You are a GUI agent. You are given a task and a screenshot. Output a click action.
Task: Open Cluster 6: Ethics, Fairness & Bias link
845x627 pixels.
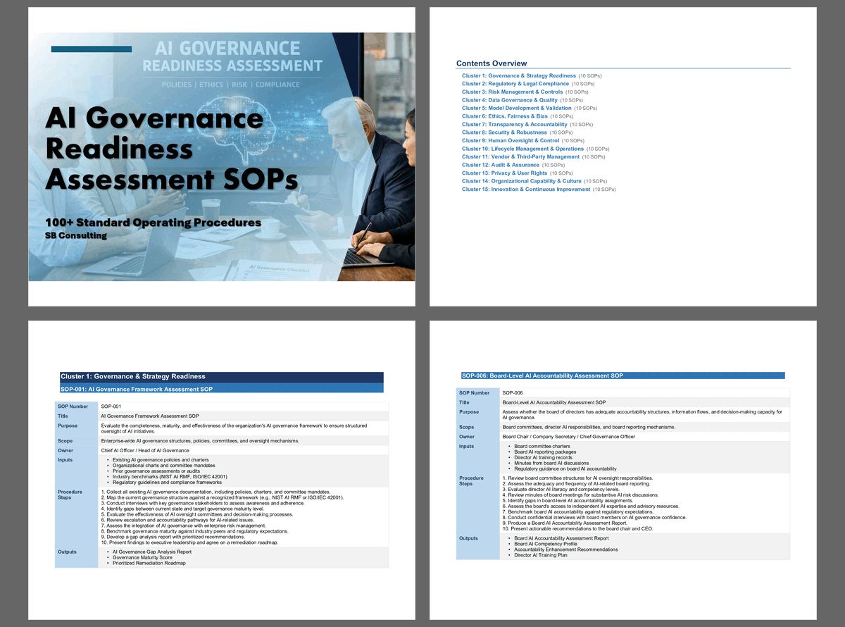[x=504, y=116]
